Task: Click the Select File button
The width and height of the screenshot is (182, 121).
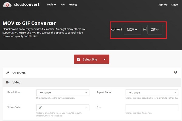Action: click(92, 59)
